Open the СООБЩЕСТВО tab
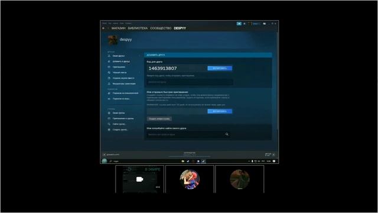This screenshot has width=378, height=213. [x=161, y=28]
